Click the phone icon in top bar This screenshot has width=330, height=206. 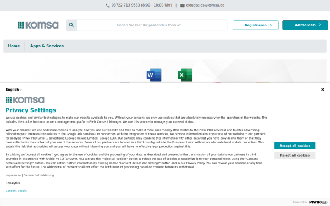click(x=108, y=5)
